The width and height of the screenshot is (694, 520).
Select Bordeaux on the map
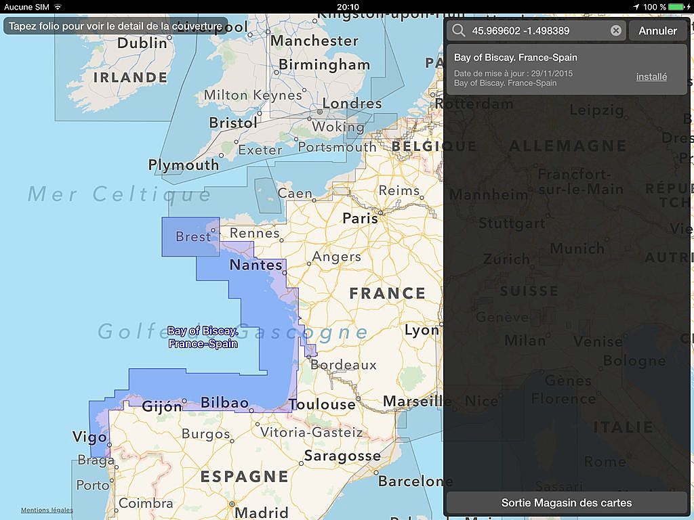click(344, 365)
